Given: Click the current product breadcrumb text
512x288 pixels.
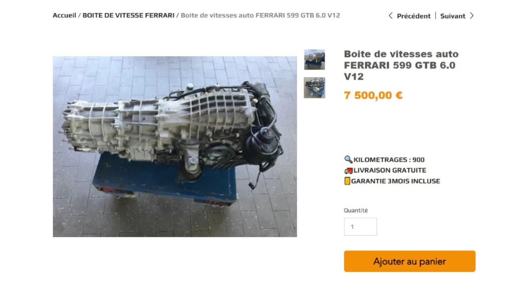Looking at the screenshot, I should (x=260, y=15).
